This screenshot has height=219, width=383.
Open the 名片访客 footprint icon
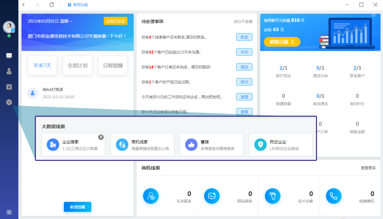tap(273, 196)
